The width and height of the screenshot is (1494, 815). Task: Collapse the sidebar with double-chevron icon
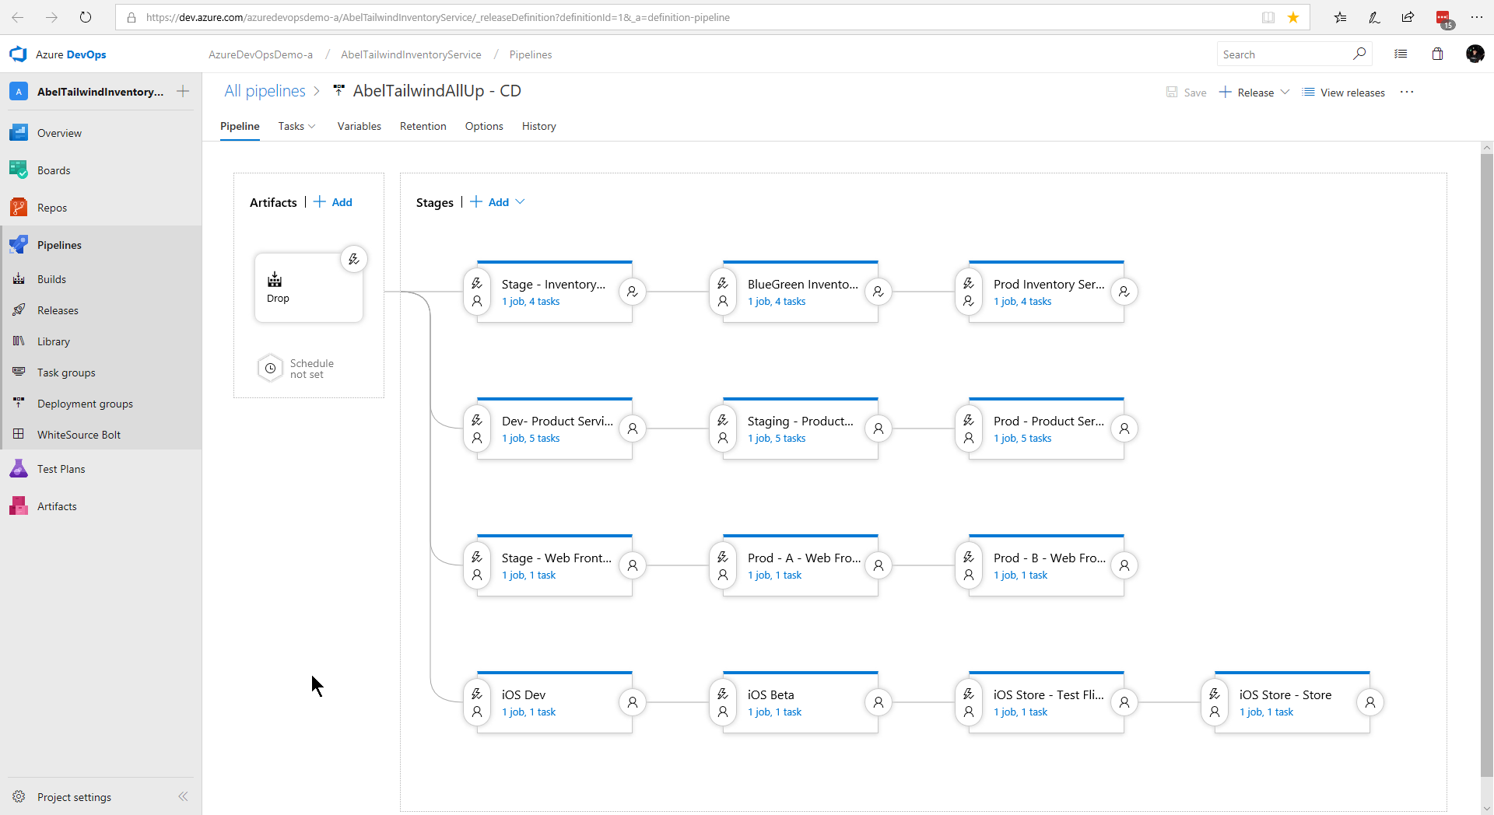183,796
